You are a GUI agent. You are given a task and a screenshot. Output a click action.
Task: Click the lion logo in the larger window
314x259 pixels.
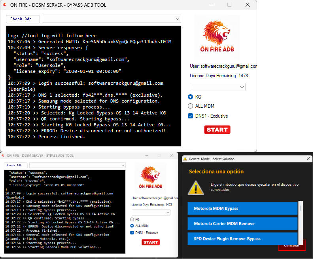point(219,37)
